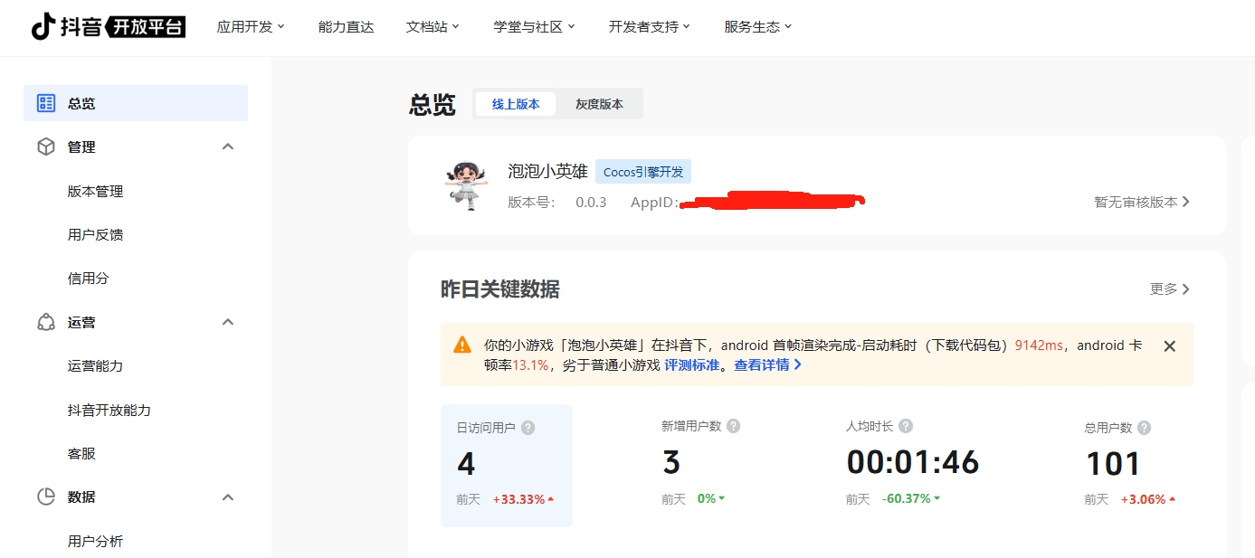The image size is (1255, 558).
Task: Select 总览 in the sidebar
Action: (136, 103)
